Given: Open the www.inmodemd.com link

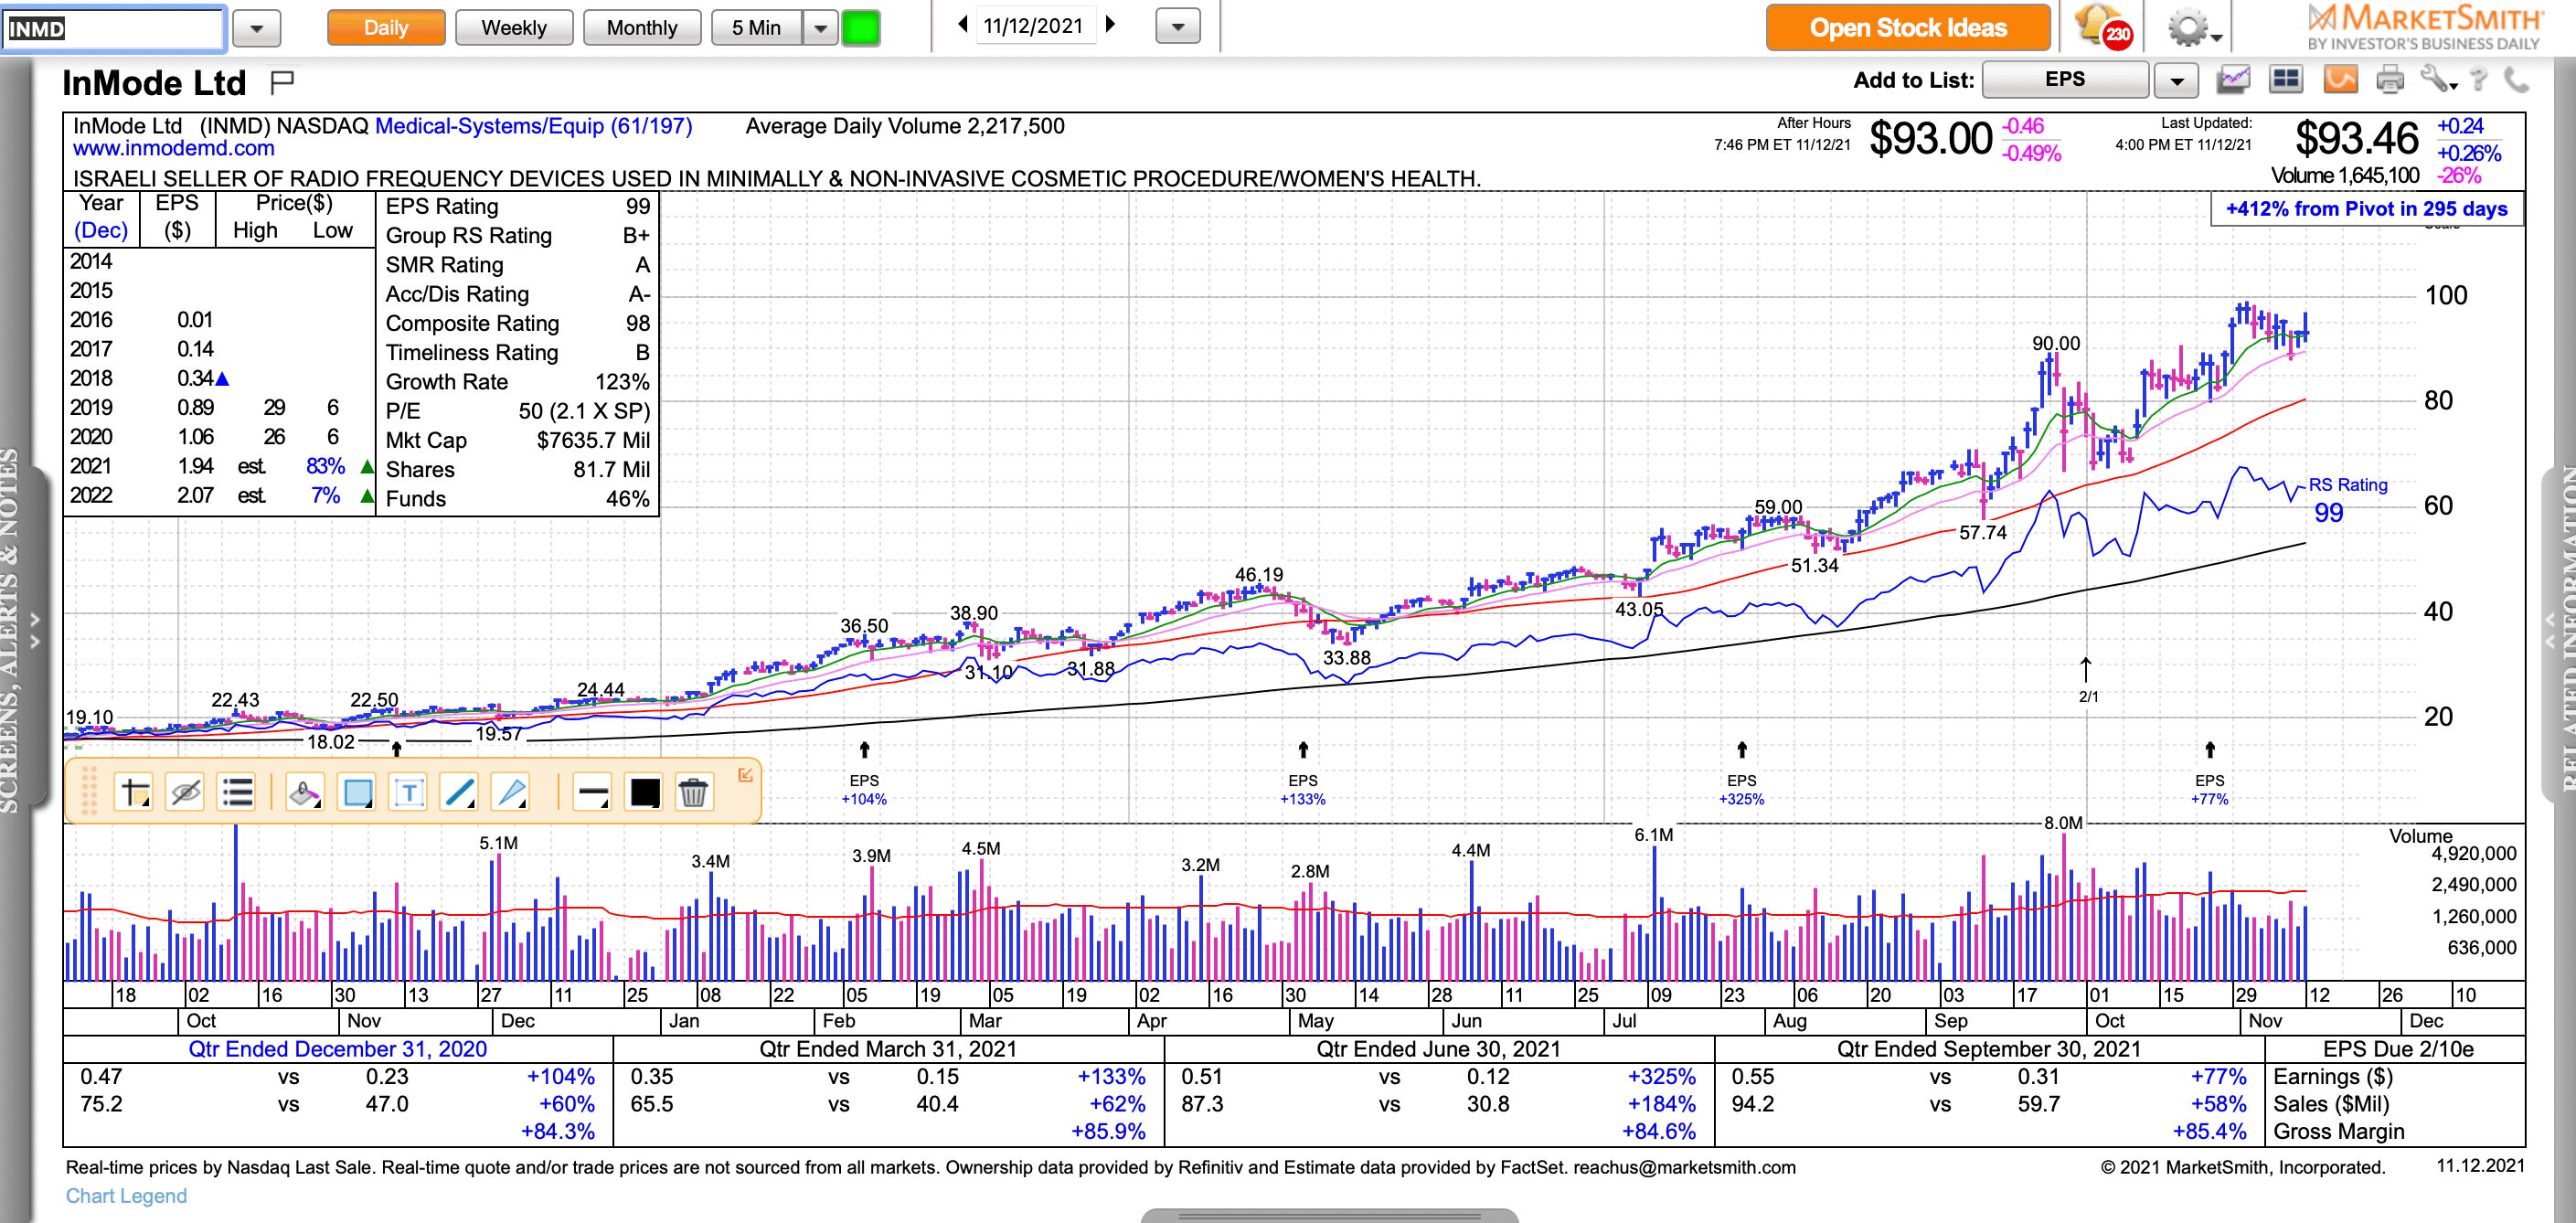Looking at the screenshot, I should (173, 148).
